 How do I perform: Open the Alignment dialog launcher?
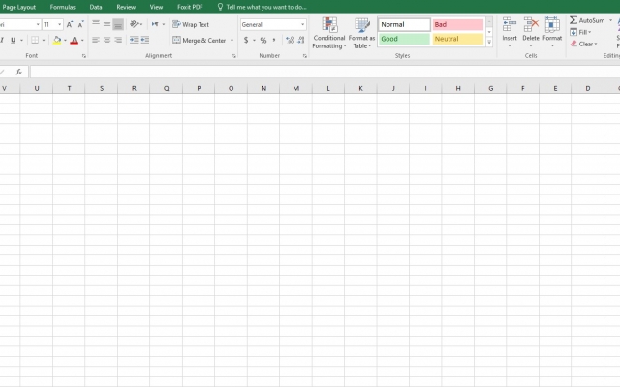[233, 56]
